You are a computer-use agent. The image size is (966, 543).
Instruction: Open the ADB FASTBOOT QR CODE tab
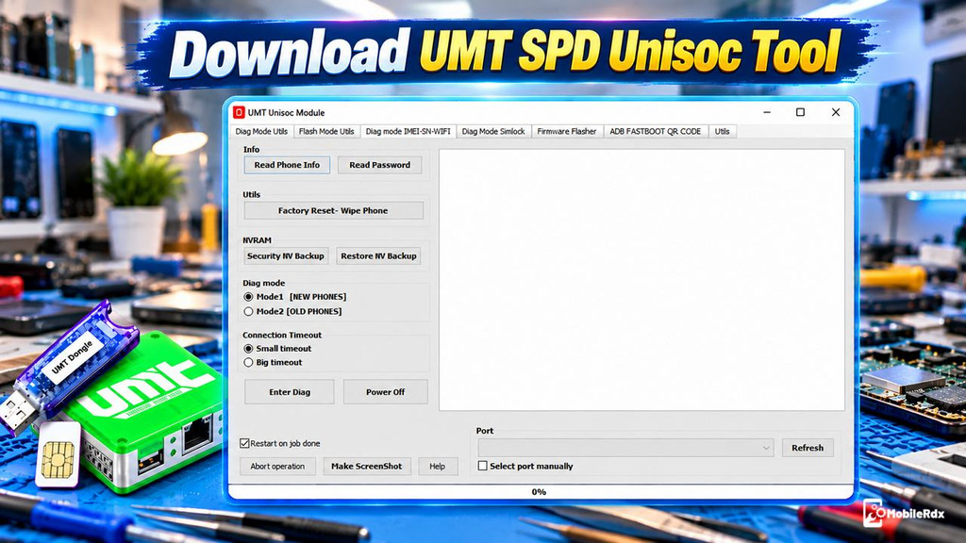tap(656, 131)
